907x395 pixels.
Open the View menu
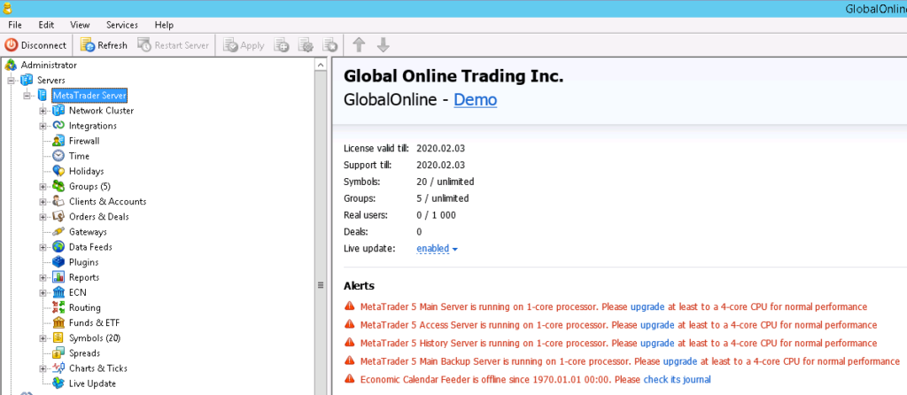(x=80, y=25)
